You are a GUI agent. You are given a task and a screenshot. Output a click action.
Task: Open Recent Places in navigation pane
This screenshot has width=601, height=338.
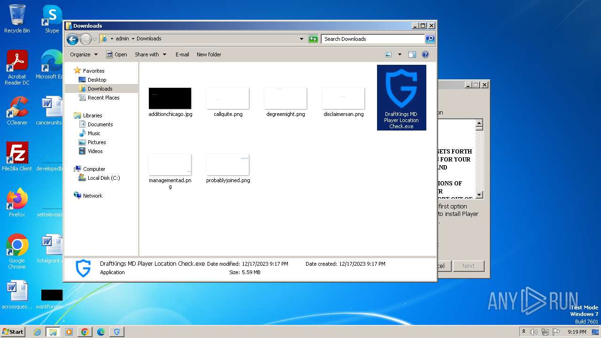point(103,98)
